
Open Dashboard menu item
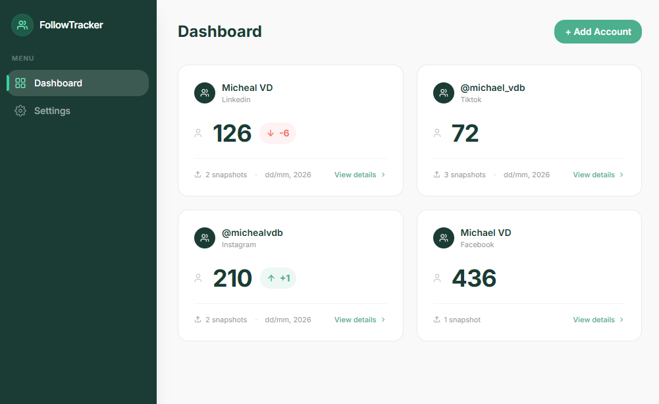78,83
